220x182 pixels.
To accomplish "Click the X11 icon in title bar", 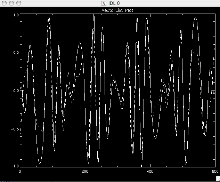I will [x=103, y=3].
